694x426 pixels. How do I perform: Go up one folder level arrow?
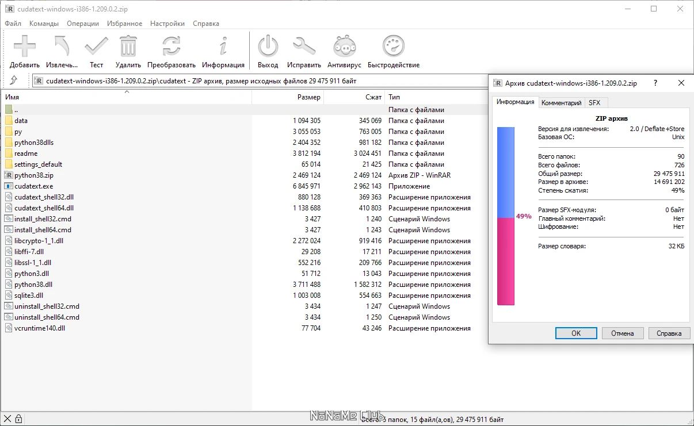tap(14, 80)
